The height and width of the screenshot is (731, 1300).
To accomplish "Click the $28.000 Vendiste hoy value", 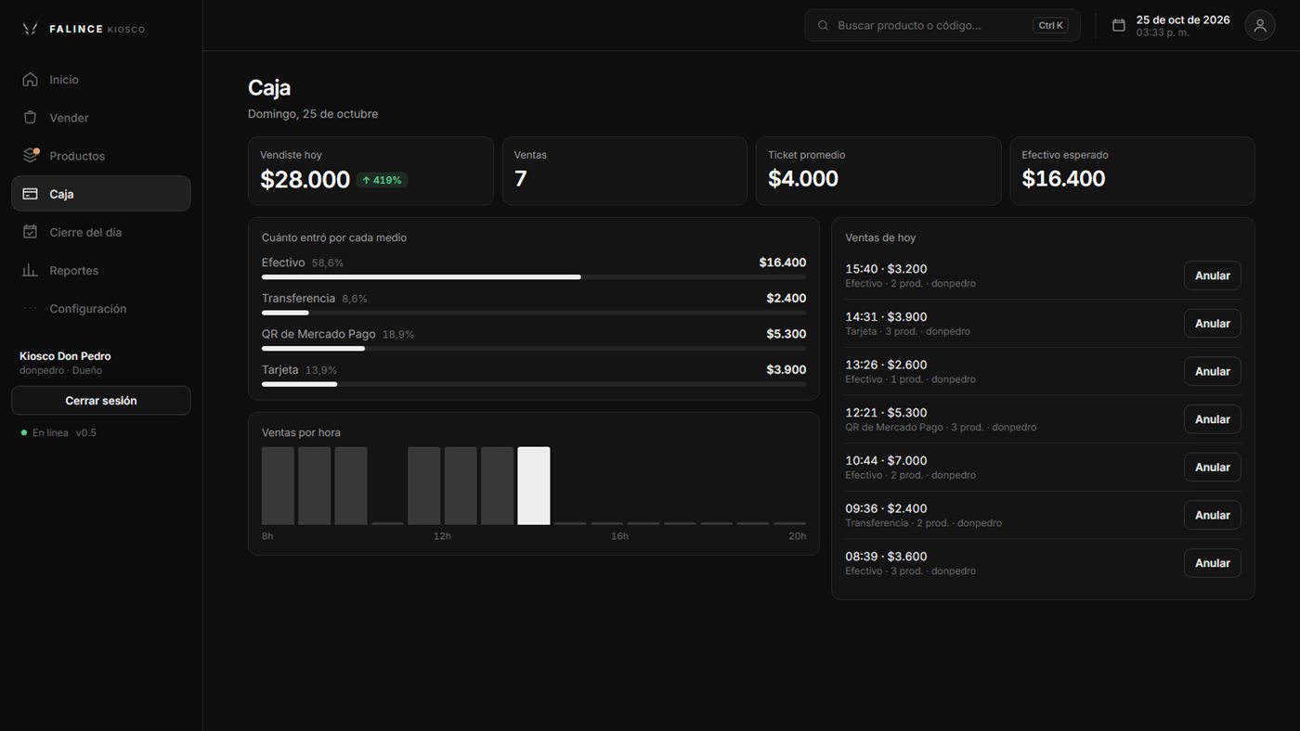I will click(305, 180).
